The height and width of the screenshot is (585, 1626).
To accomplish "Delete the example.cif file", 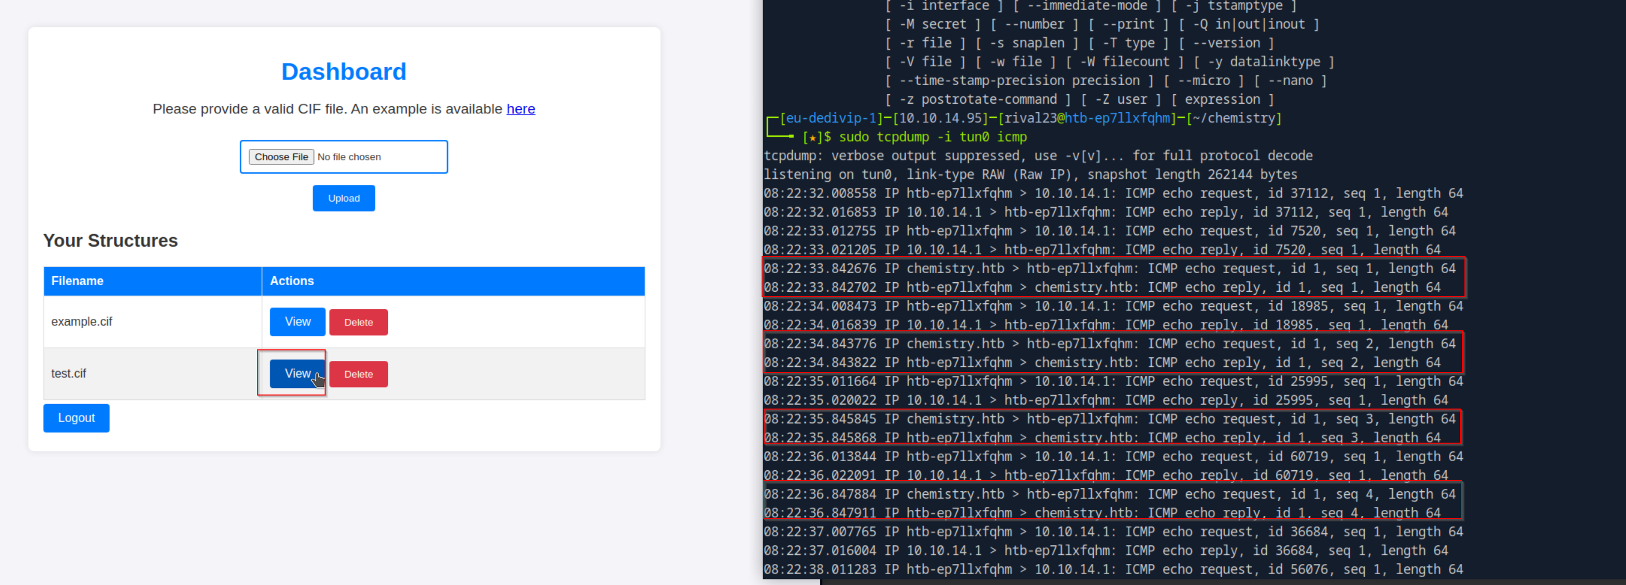I will point(358,323).
